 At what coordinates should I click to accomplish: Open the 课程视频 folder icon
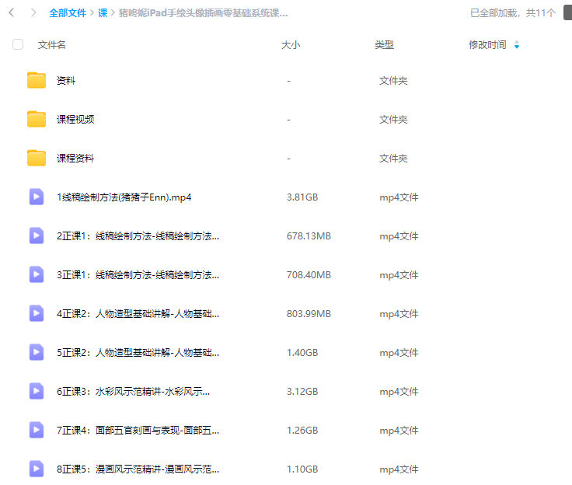click(37, 119)
